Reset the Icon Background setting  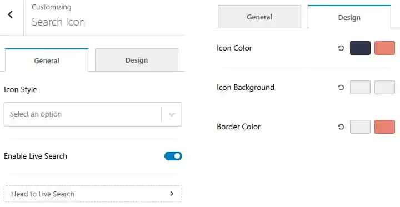(x=341, y=88)
